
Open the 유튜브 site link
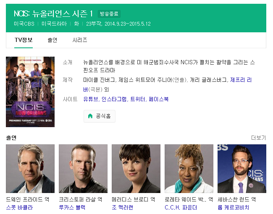[91, 99]
